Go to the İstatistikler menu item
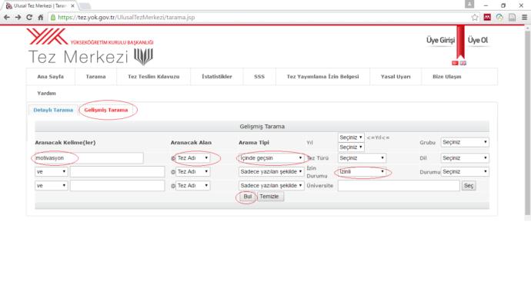Viewport: 531px width, 298px height. pos(217,77)
